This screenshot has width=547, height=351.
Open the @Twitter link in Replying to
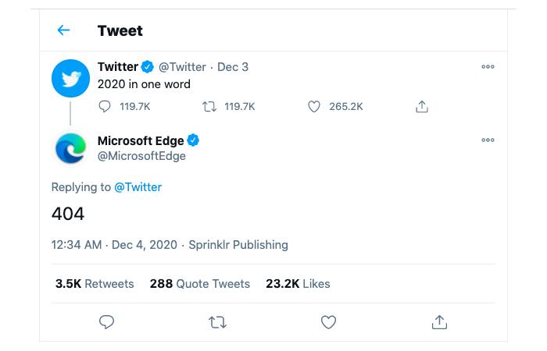pyautogui.click(x=138, y=187)
